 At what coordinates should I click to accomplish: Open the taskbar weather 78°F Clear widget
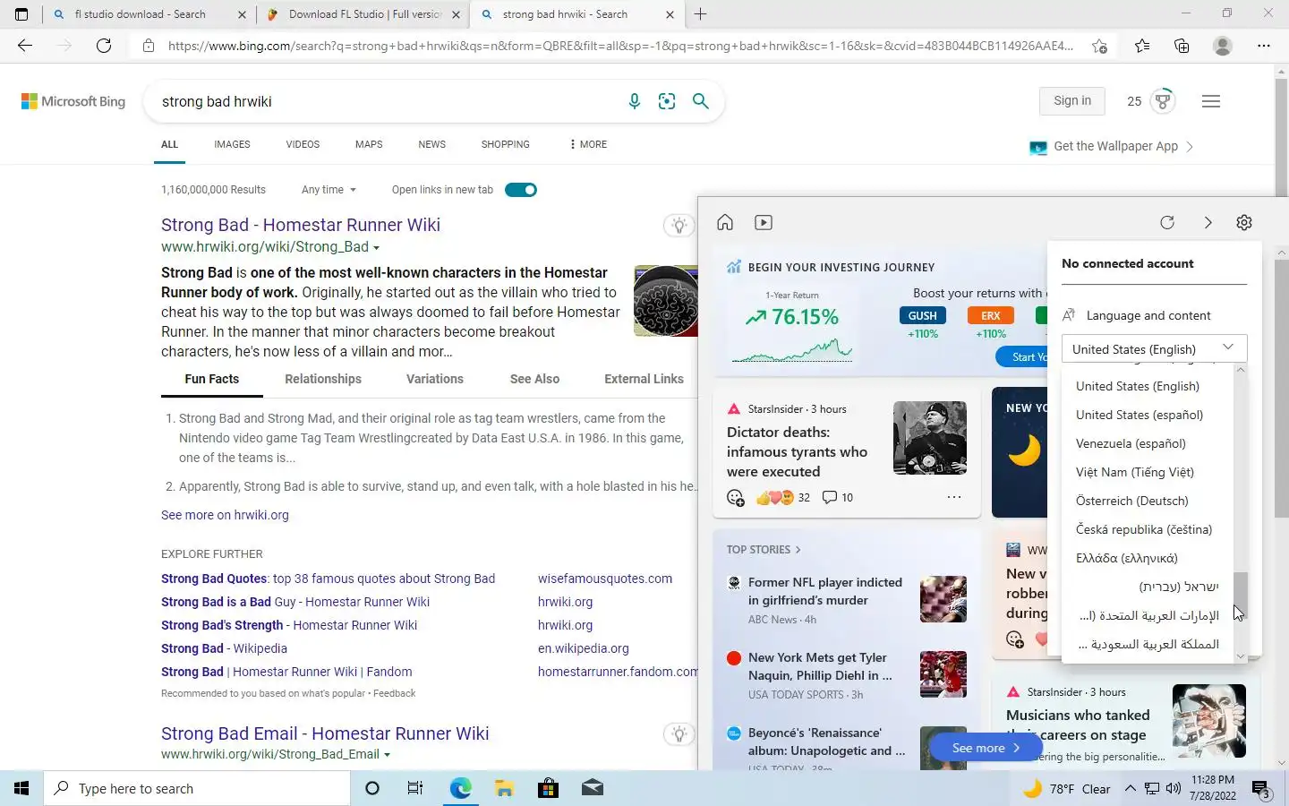1066,789
